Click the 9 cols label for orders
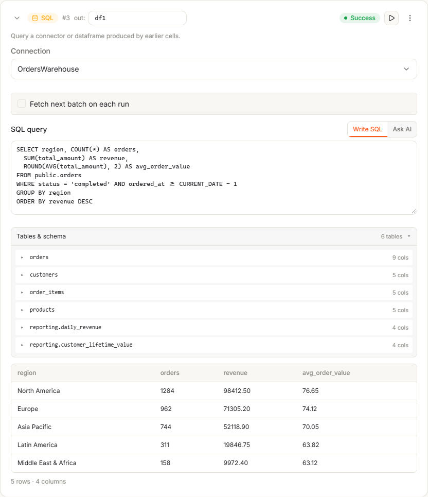The image size is (428, 497). (x=400, y=258)
